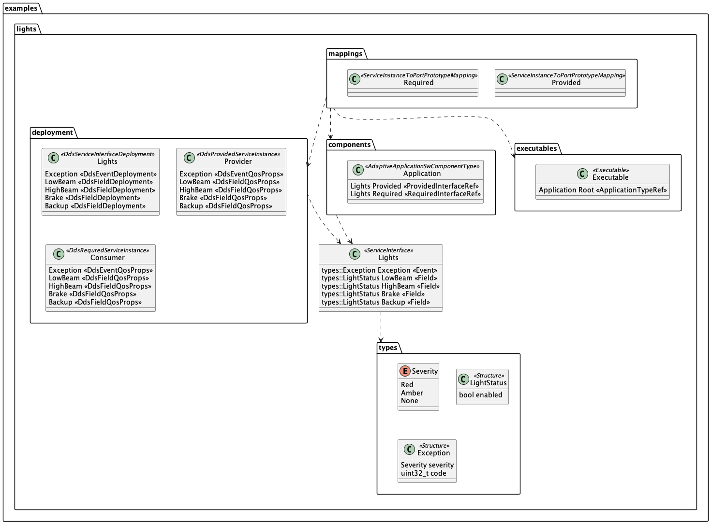
Task: Select the types package tab label
Action: pos(388,348)
